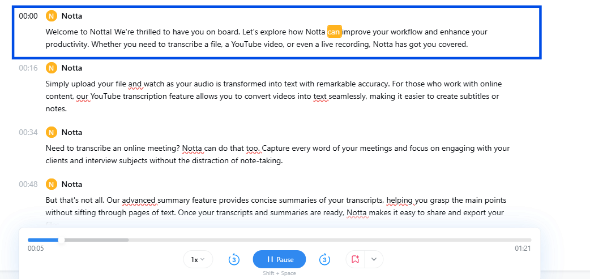
Task: Jump to the 00:48 timestamp
Action: (x=28, y=184)
